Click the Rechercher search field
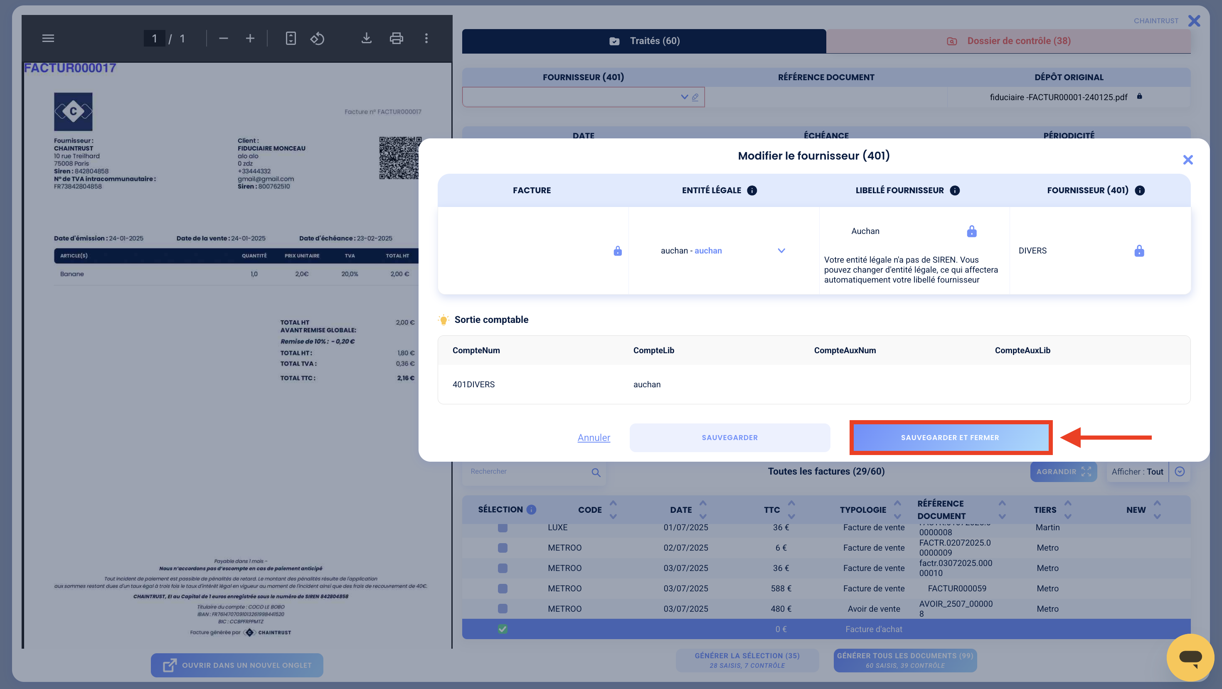The width and height of the screenshot is (1222, 689). point(527,472)
